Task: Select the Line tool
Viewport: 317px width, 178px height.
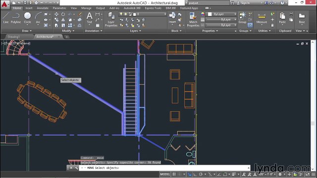Action: pyautogui.click(x=6, y=18)
